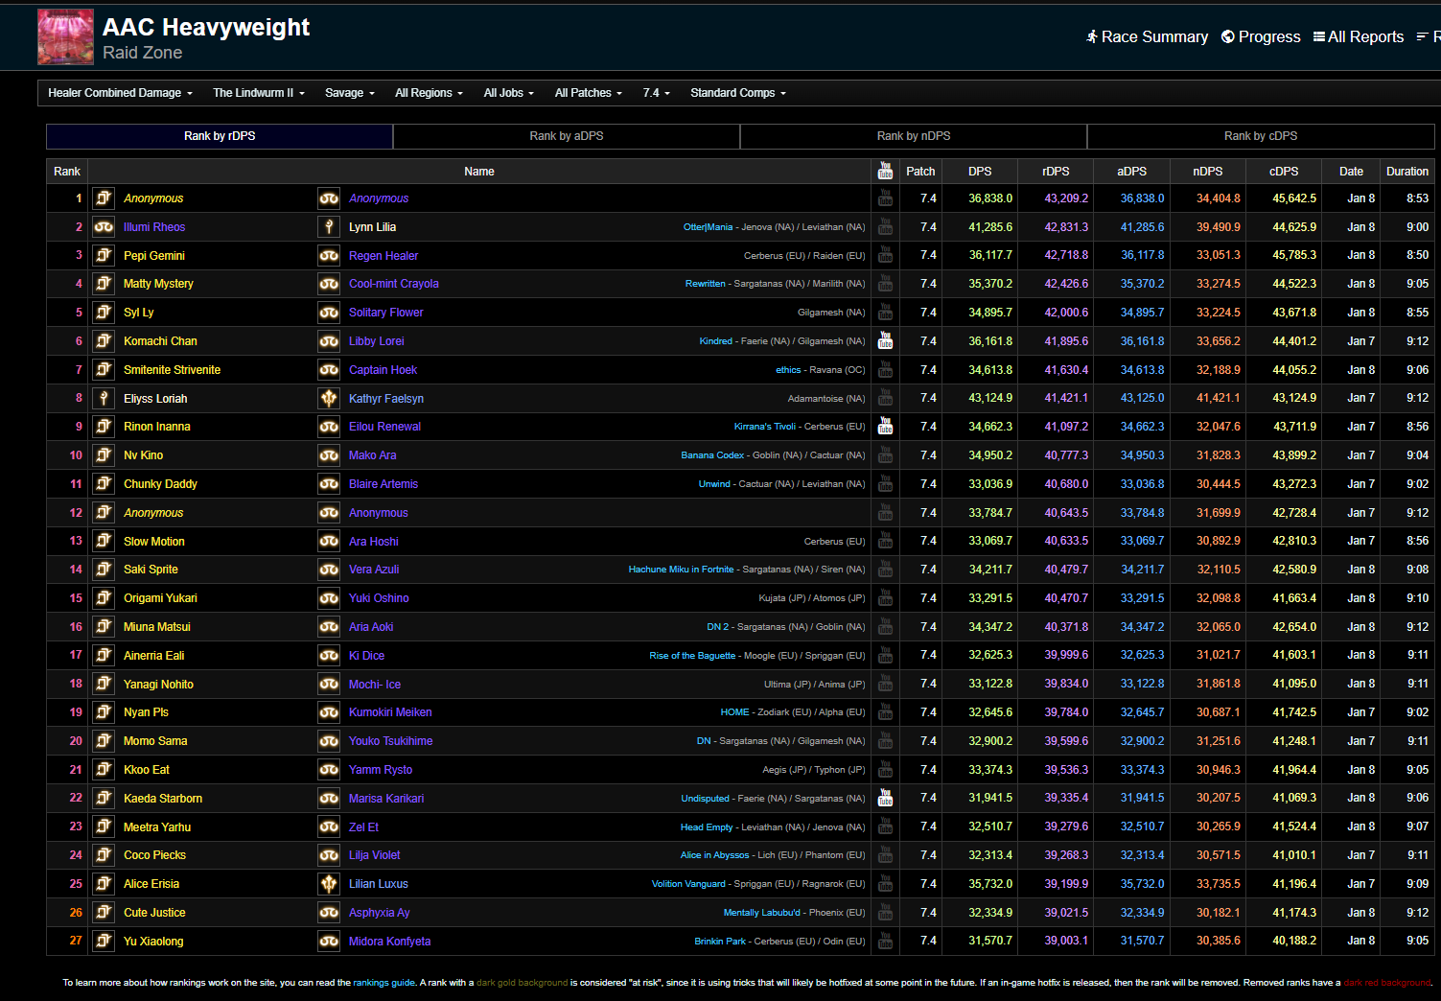The width and height of the screenshot is (1441, 1001).
Task: Click the Date column header
Action: 1351,172
